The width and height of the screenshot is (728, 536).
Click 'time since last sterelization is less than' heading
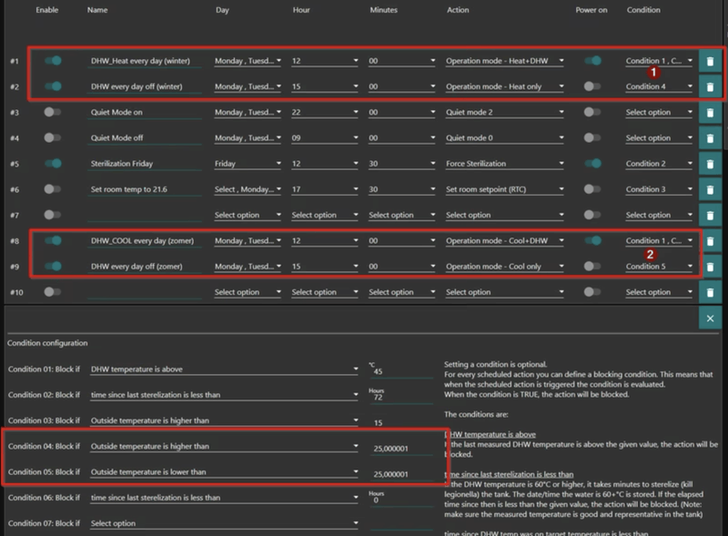(511, 474)
